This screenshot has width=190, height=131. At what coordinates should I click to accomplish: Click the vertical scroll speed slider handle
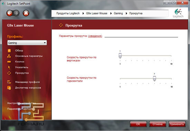point(120,55)
